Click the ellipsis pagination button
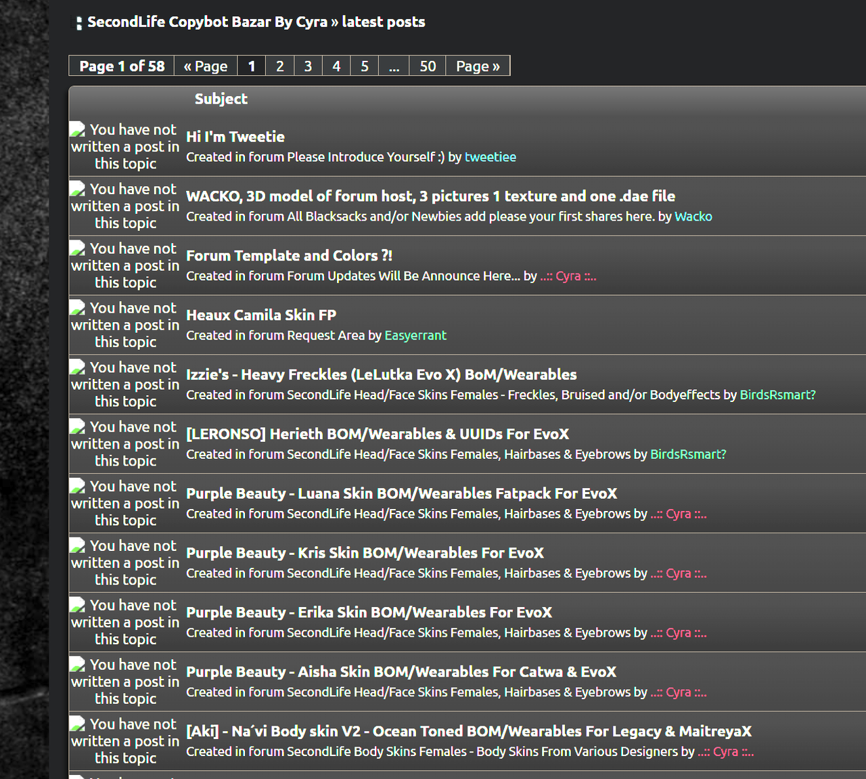This screenshot has height=779, width=866. [x=394, y=66]
